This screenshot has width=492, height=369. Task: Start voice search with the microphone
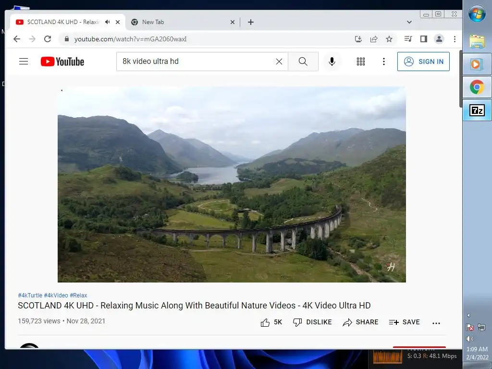point(332,61)
